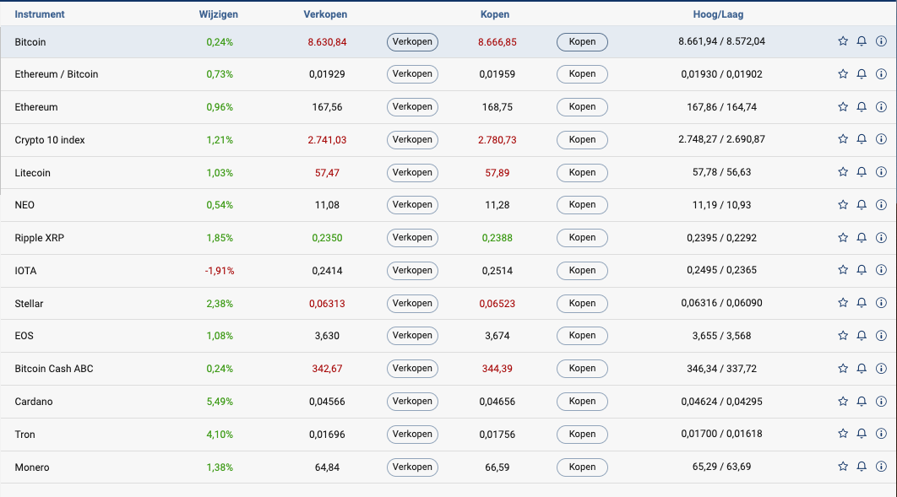Sell EOS via Verkopen button

coord(412,336)
